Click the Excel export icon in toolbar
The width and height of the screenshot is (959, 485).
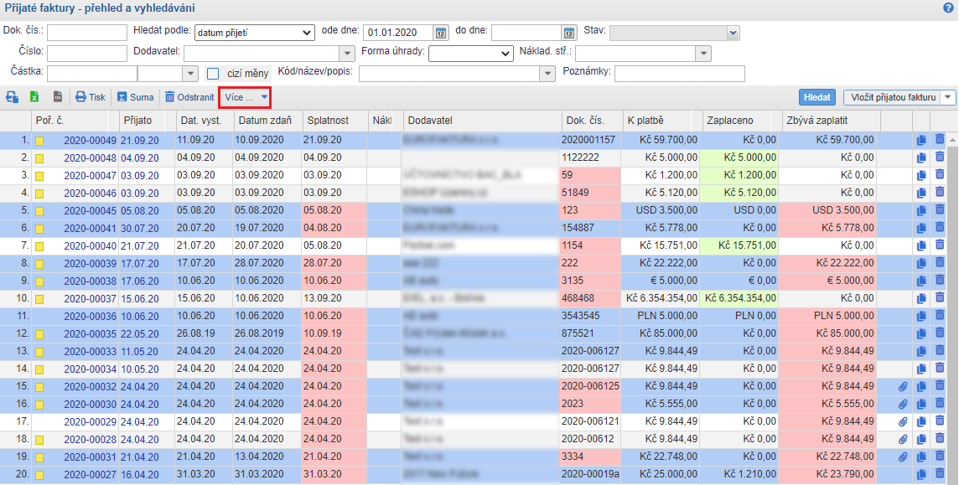tap(35, 97)
